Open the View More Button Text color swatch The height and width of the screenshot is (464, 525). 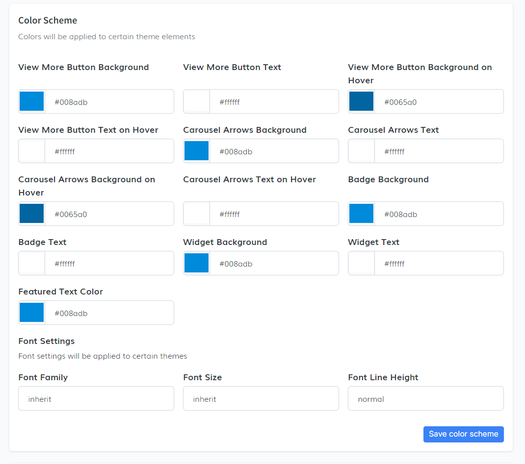tap(197, 101)
